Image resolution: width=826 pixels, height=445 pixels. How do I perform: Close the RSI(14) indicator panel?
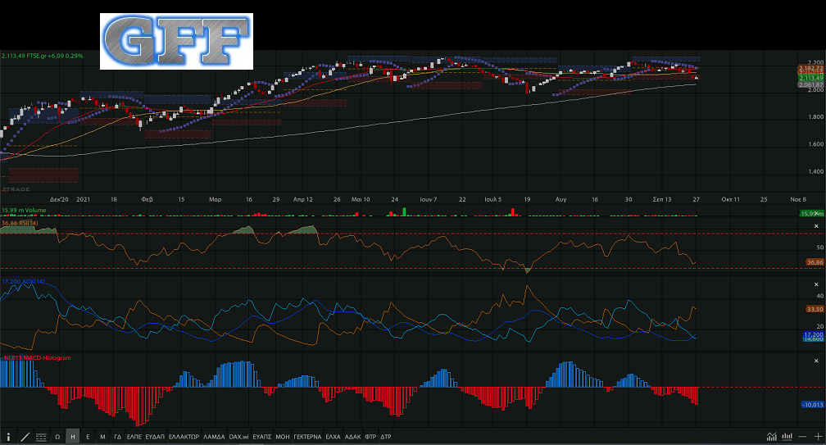coord(816,226)
